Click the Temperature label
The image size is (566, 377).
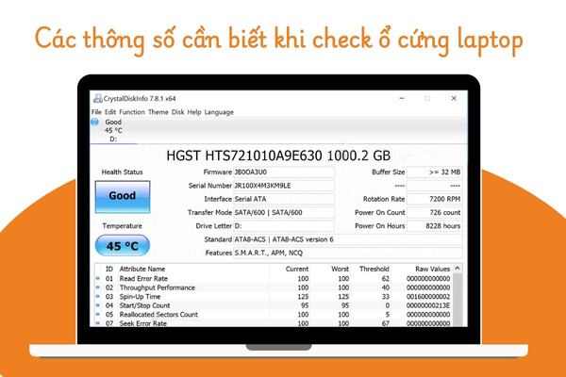click(x=122, y=226)
